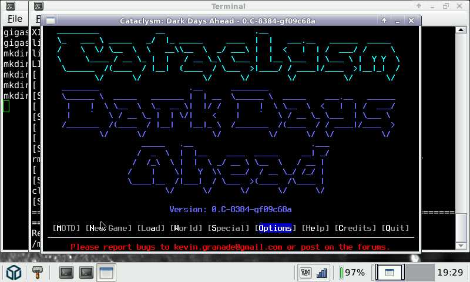Switch to the second terminal taskbar button
This screenshot has height=282, width=470.
[86, 273]
